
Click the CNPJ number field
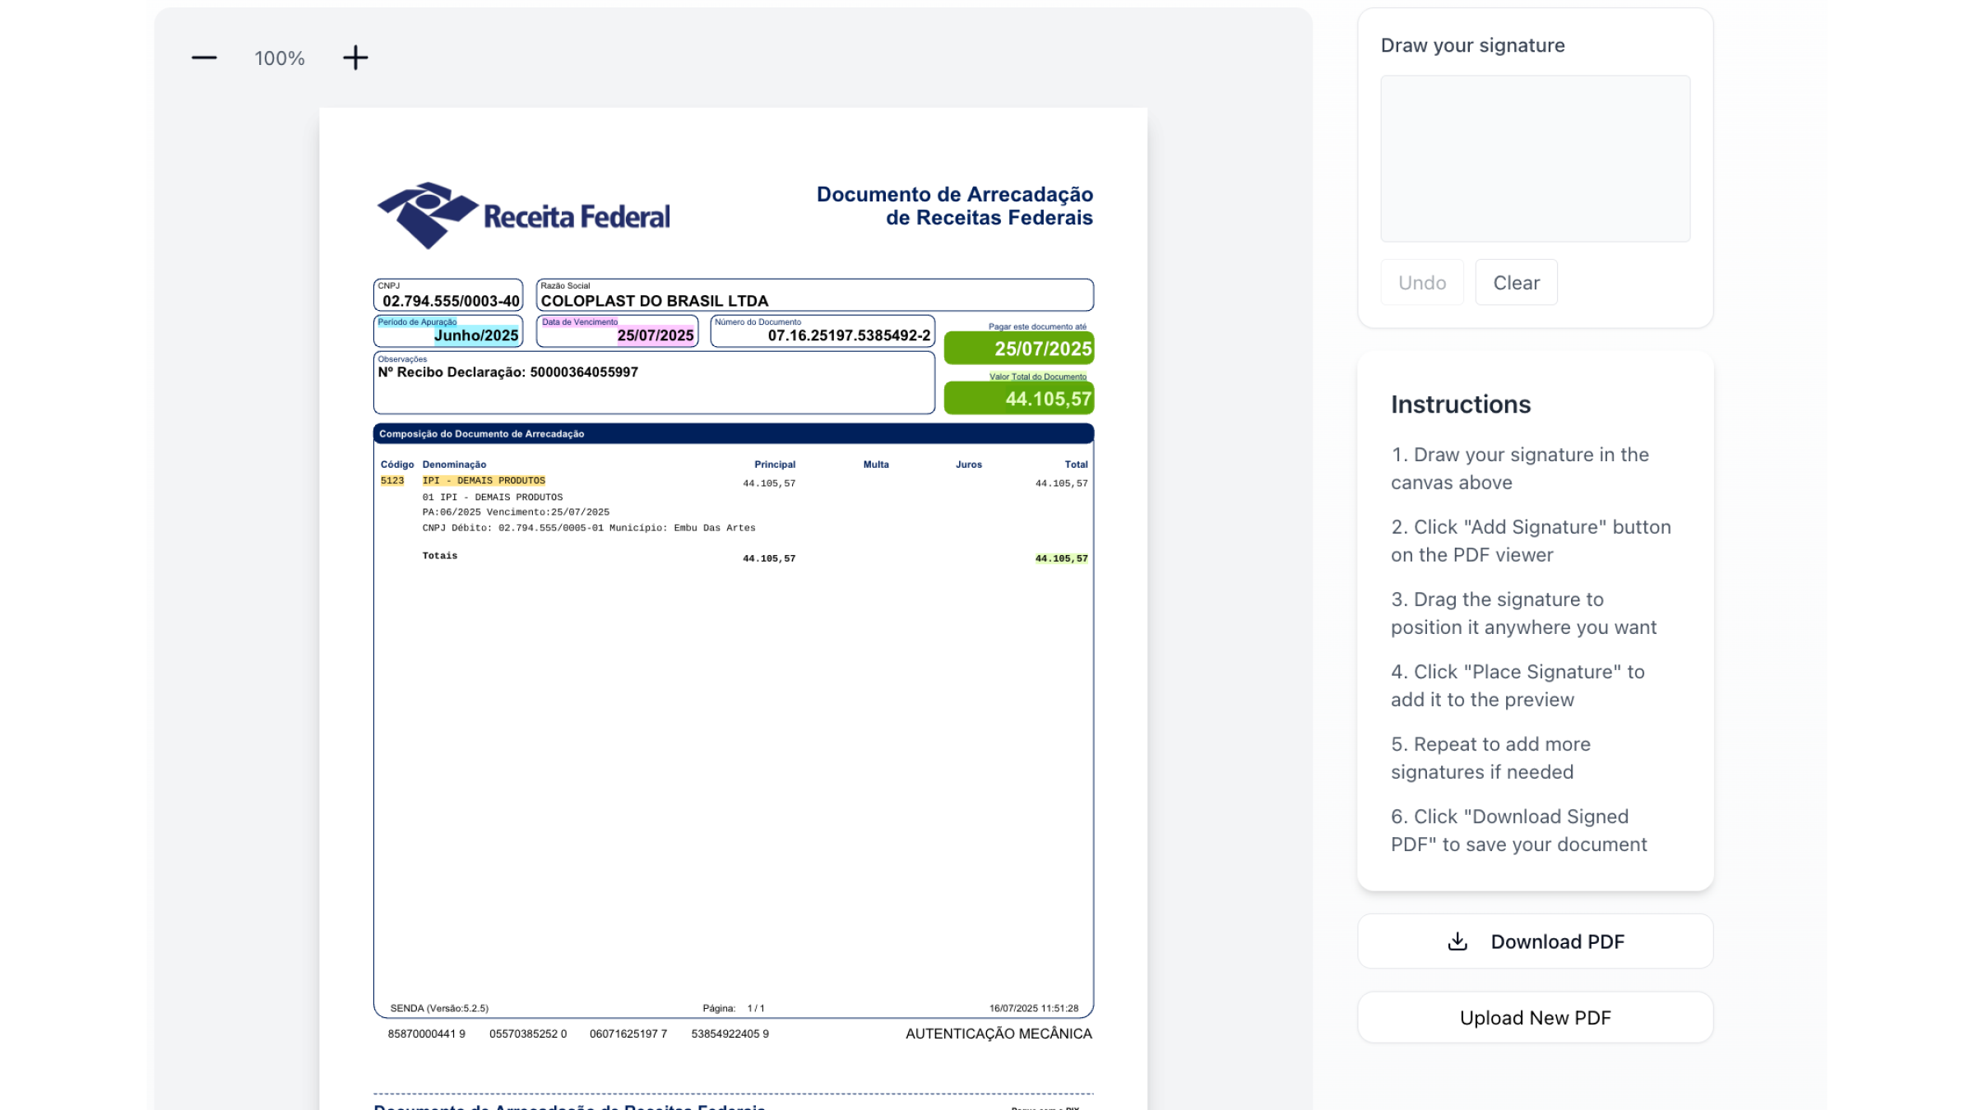(450, 301)
